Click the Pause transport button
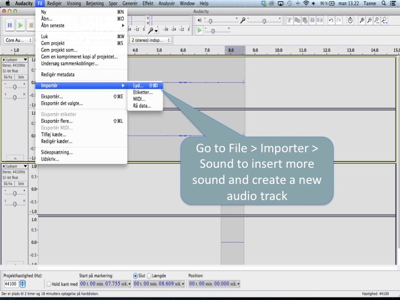 9,25
